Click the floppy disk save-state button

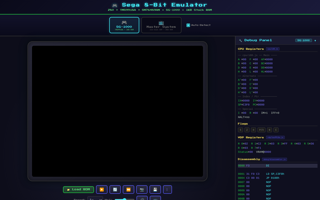point(155,189)
